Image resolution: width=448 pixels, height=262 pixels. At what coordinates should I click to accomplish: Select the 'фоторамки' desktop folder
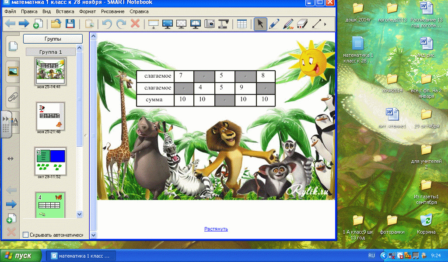tap(392, 224)
